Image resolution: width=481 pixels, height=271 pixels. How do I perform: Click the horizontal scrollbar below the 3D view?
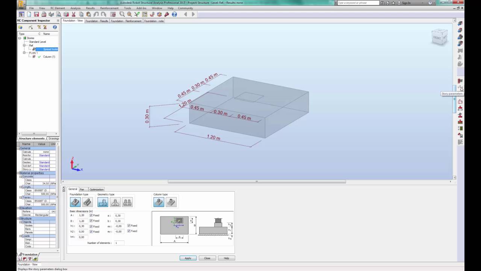[x=257, y=181]
